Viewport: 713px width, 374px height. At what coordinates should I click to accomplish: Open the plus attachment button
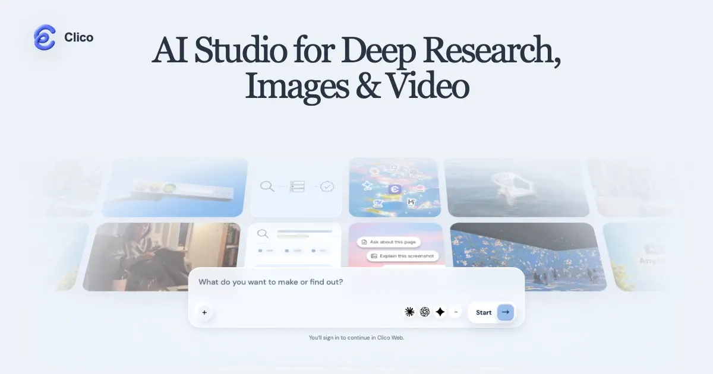pos(204,312)
